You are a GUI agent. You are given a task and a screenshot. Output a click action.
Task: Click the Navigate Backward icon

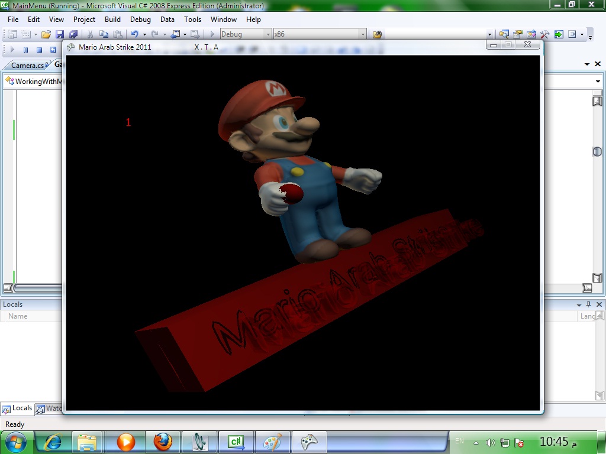pyautogui.click(x=175, y=34)
